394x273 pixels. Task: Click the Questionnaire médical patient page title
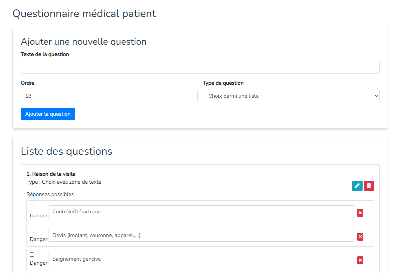coord(84,14)
